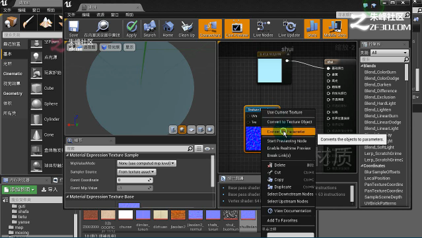The image size is (422, 238).
Task: Click palette search field
Action: click(x=385, y=59)
